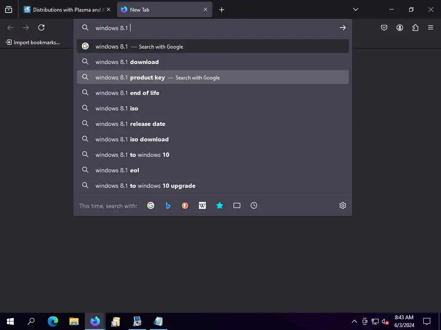Image resolution: width=441 pixels, height=330 pixels.
Task: Click Import bookmarks link
Action: [x=33, y=43]
